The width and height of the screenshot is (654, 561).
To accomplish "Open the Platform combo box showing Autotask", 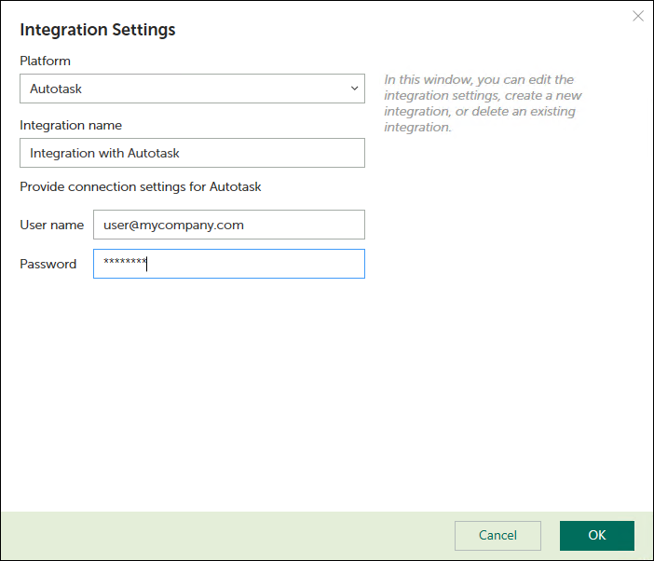I will point(191,89).
